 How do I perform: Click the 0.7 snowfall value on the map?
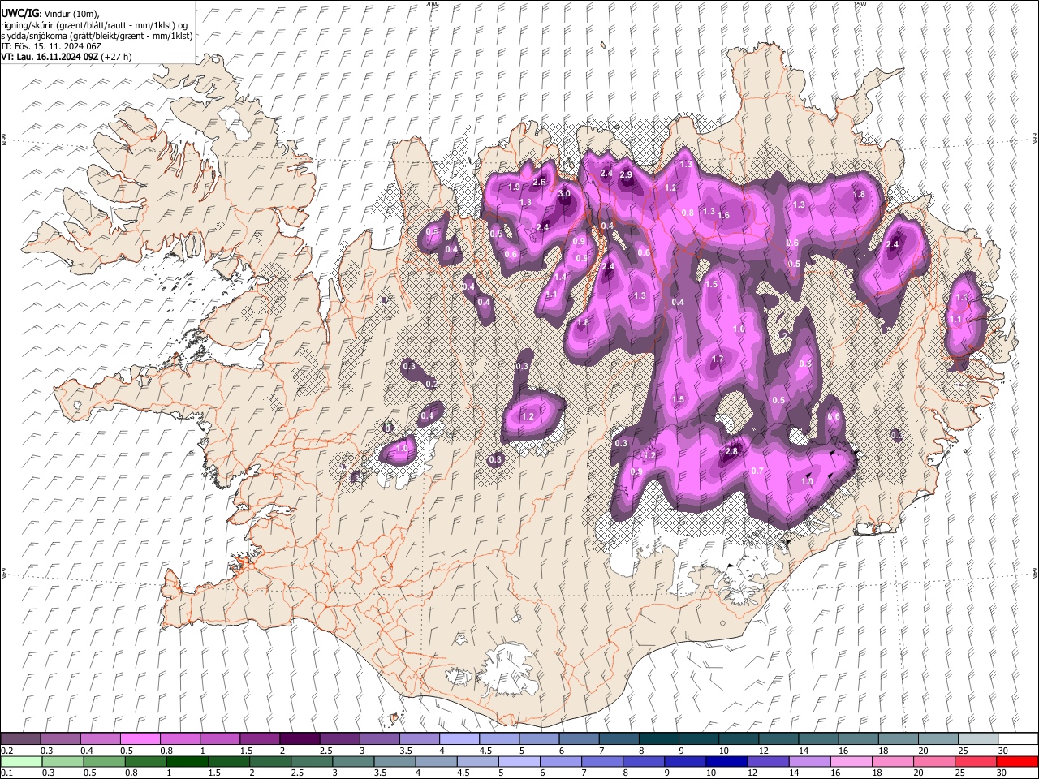(758, 471)
